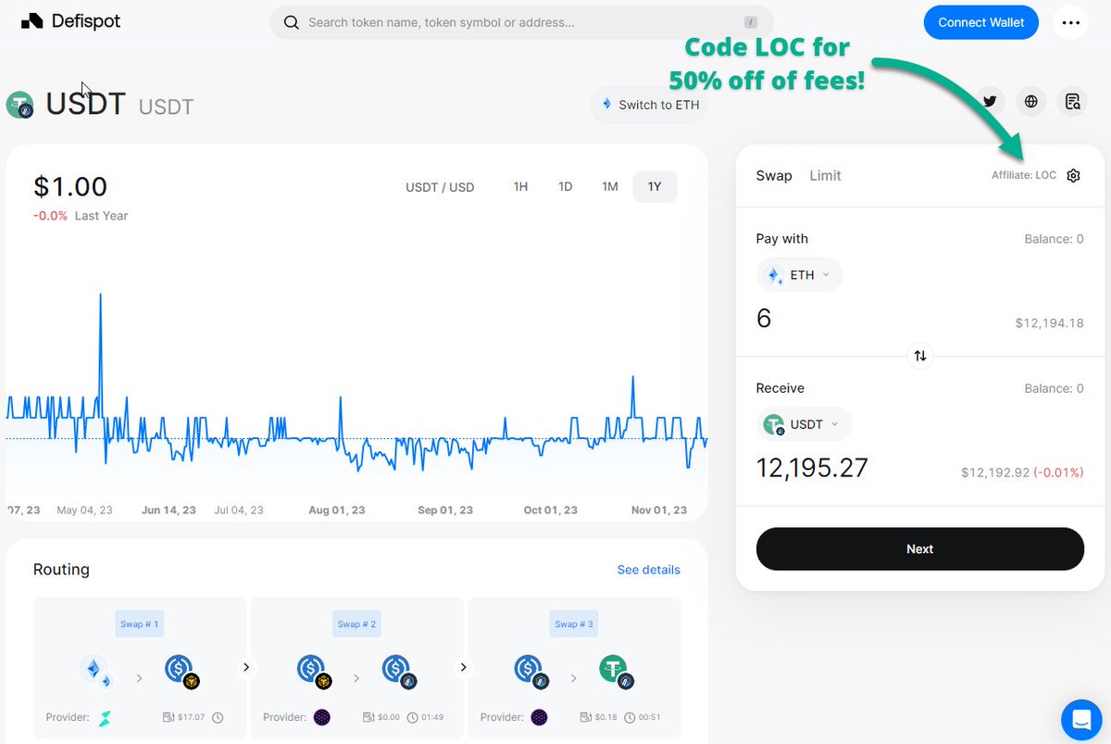Open the USDT receive token dropdown
The width and height of the screenshot is (1111, 744).
[x=805, y=424]
